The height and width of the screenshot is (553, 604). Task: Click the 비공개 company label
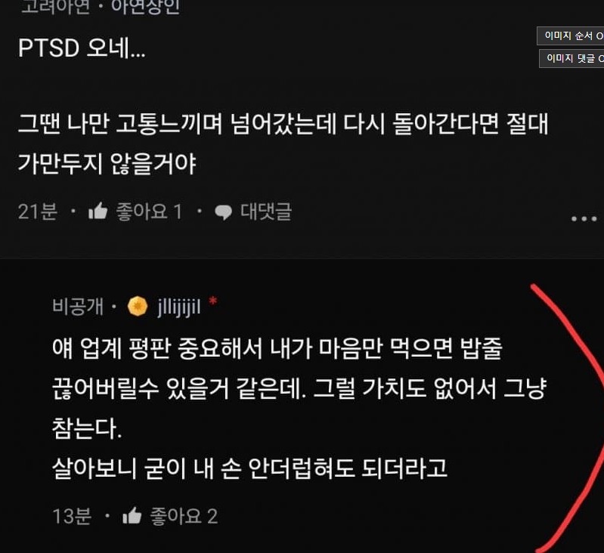point(78,307)
